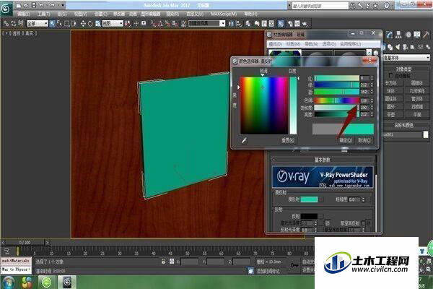Viewport: 433px width, 289px height.
Task: Click the search keyword input field in title bar
Action: click(320, 5)
